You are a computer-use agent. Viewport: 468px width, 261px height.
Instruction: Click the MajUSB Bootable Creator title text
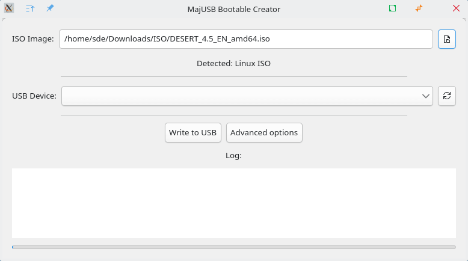[x=234, y=9]
